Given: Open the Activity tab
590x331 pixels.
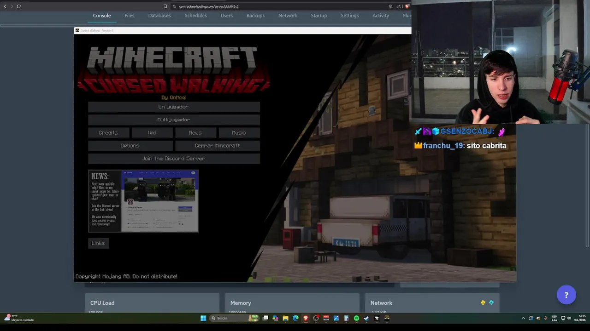Looking at the screenshot, I should tap(381, 16).
